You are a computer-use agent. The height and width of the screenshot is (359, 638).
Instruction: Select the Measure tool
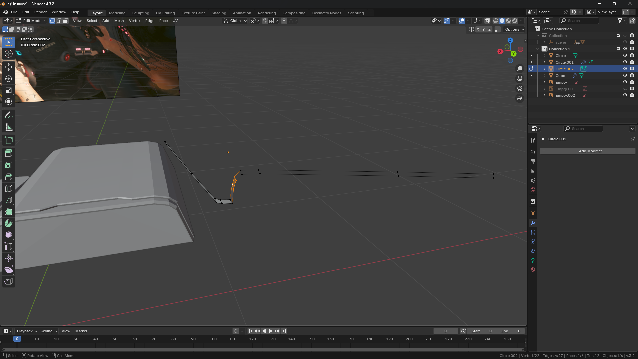9,127
